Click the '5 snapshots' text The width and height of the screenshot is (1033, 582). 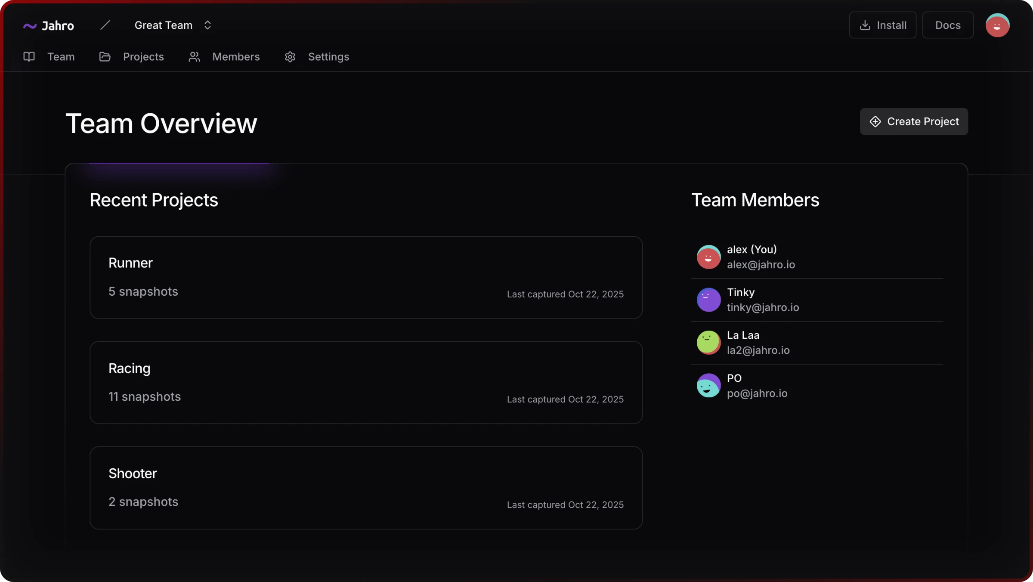(x=143, y=292)
